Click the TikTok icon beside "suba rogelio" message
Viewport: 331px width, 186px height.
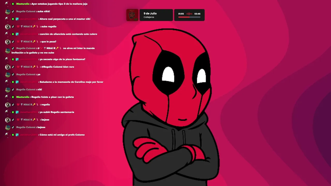point(13,26)
